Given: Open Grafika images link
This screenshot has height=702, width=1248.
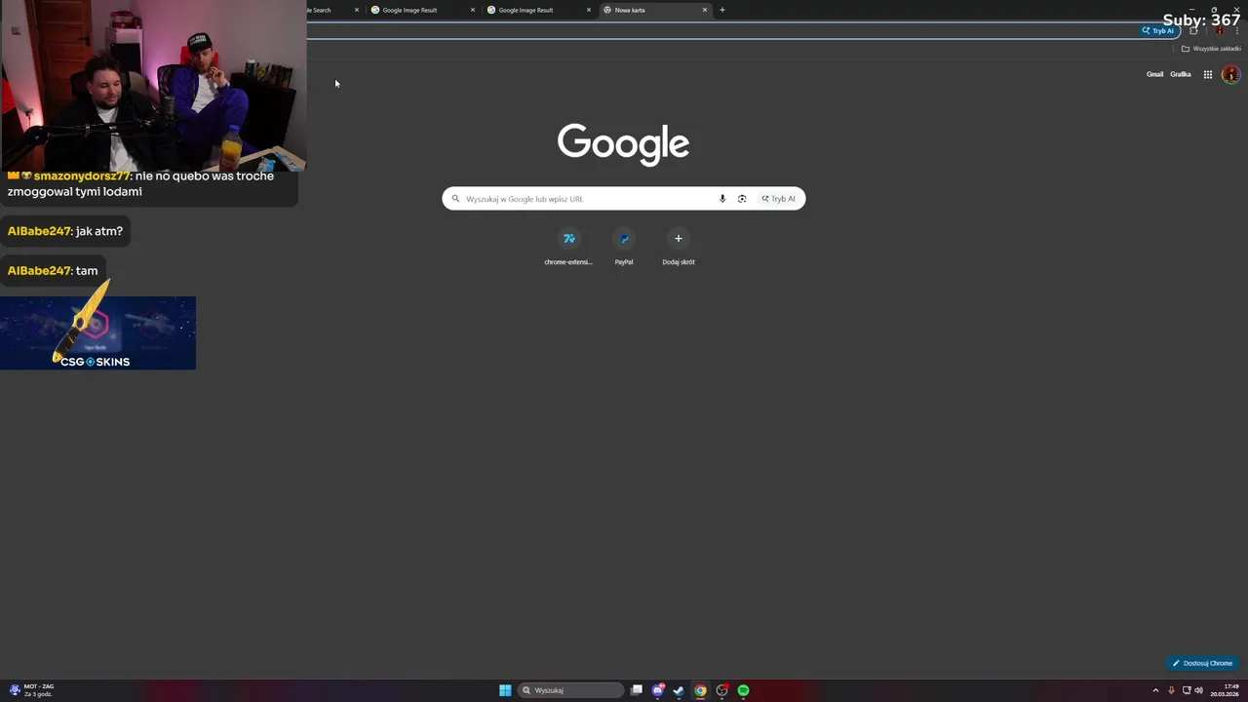Looking at the screenshot, I should point(1181,74).
